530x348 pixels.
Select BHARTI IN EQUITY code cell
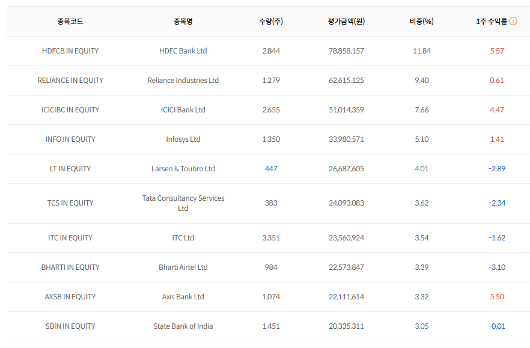click(70, 267)
